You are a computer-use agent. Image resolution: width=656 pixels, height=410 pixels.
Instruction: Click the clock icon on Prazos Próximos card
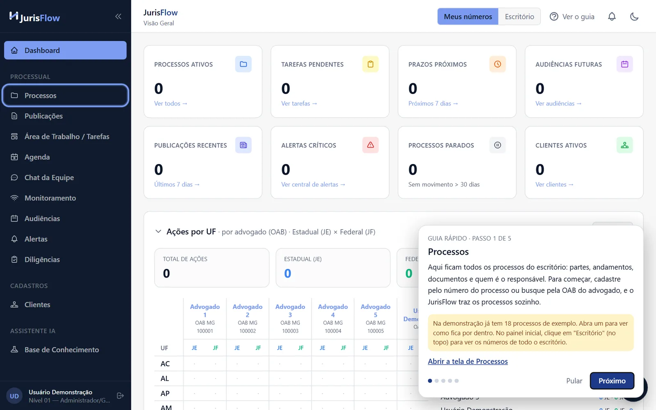(x=497, y=64)
